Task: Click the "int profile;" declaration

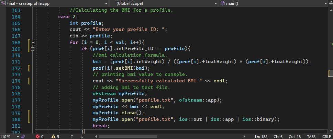Action: pyautogui.click(x=87, y=23)
